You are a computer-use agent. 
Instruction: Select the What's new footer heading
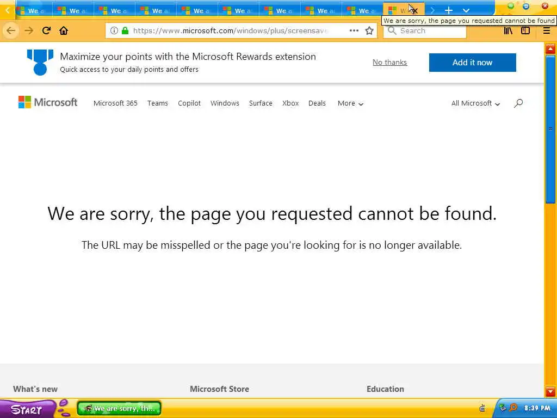(x=35, y=389)
